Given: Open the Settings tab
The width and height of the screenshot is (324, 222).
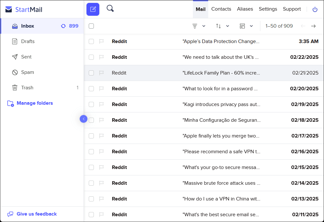Looking at the screenshot, I should click(268, 9).
